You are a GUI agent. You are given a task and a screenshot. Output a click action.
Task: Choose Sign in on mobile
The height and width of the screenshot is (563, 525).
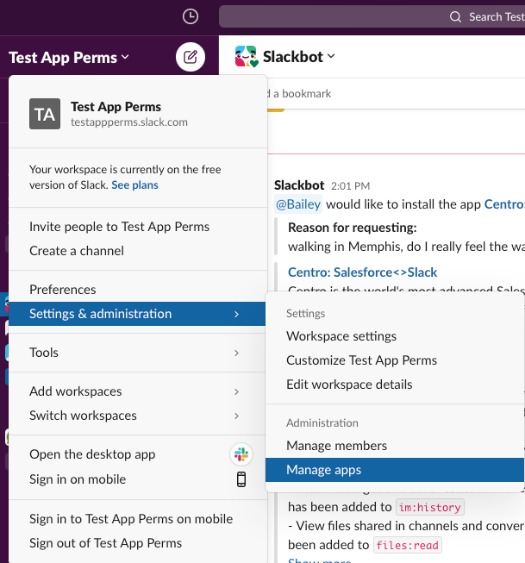(x=138, y=479)
